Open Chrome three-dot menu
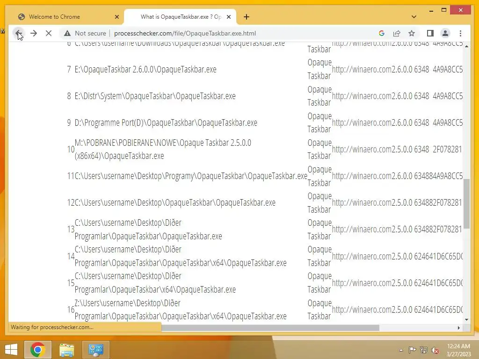Image resolution: width=479 pixels, height=359 pixels. 460,33
